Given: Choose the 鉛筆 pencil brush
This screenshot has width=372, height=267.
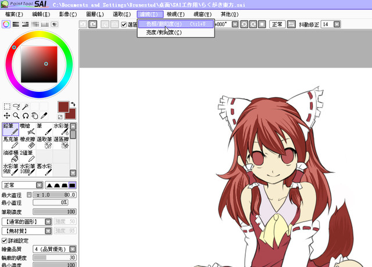Looking at the screenshot, I should click(10, 129).
